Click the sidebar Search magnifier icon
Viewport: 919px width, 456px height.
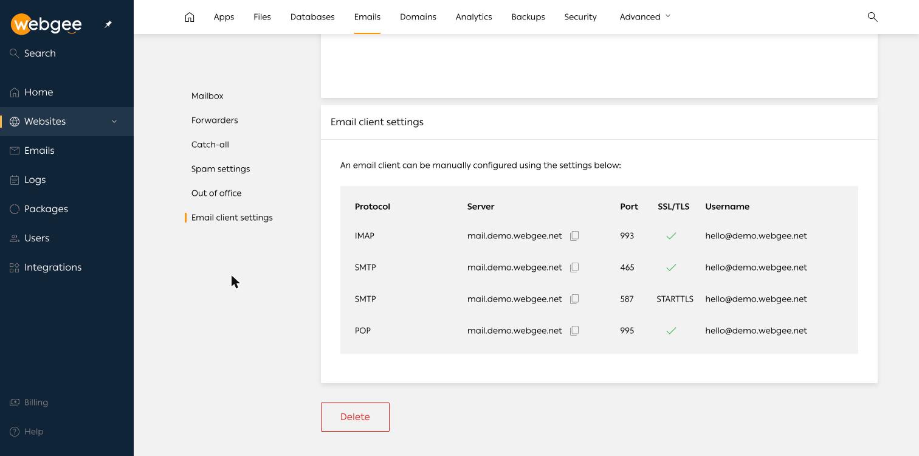(x=15, y=54)
